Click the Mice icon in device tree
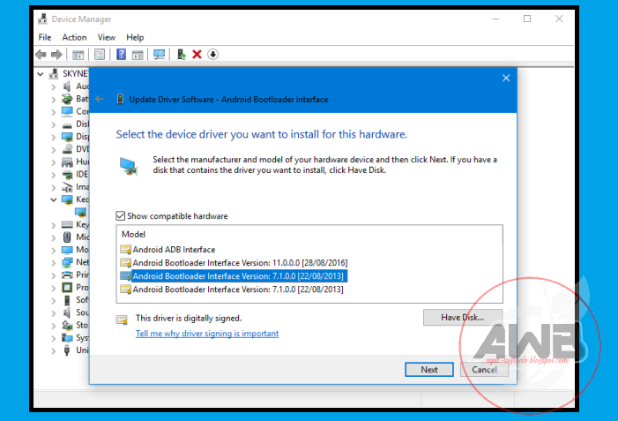Viewport: 618px width, 421px height. [67, 237]
